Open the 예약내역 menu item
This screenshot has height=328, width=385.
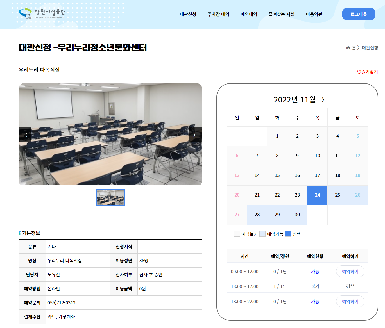248,14
